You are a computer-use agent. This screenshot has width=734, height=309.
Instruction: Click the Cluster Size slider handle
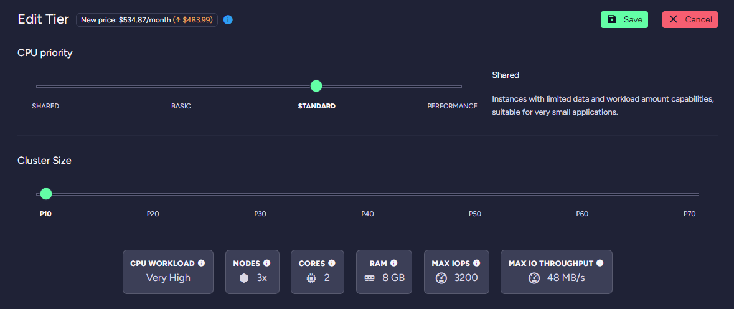click(46, 194)
